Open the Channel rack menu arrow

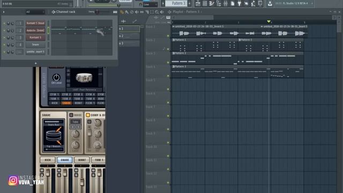click(4, 12)
